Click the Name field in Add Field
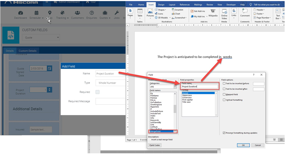 111,73
